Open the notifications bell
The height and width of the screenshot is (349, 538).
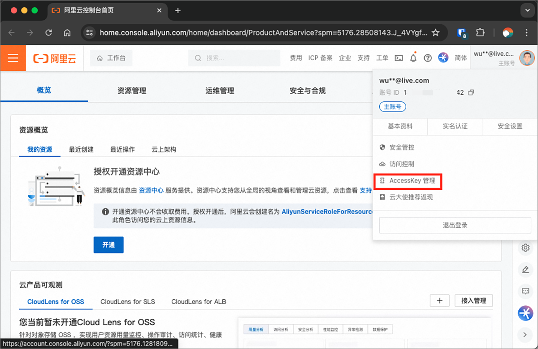(x=413, y=58)
